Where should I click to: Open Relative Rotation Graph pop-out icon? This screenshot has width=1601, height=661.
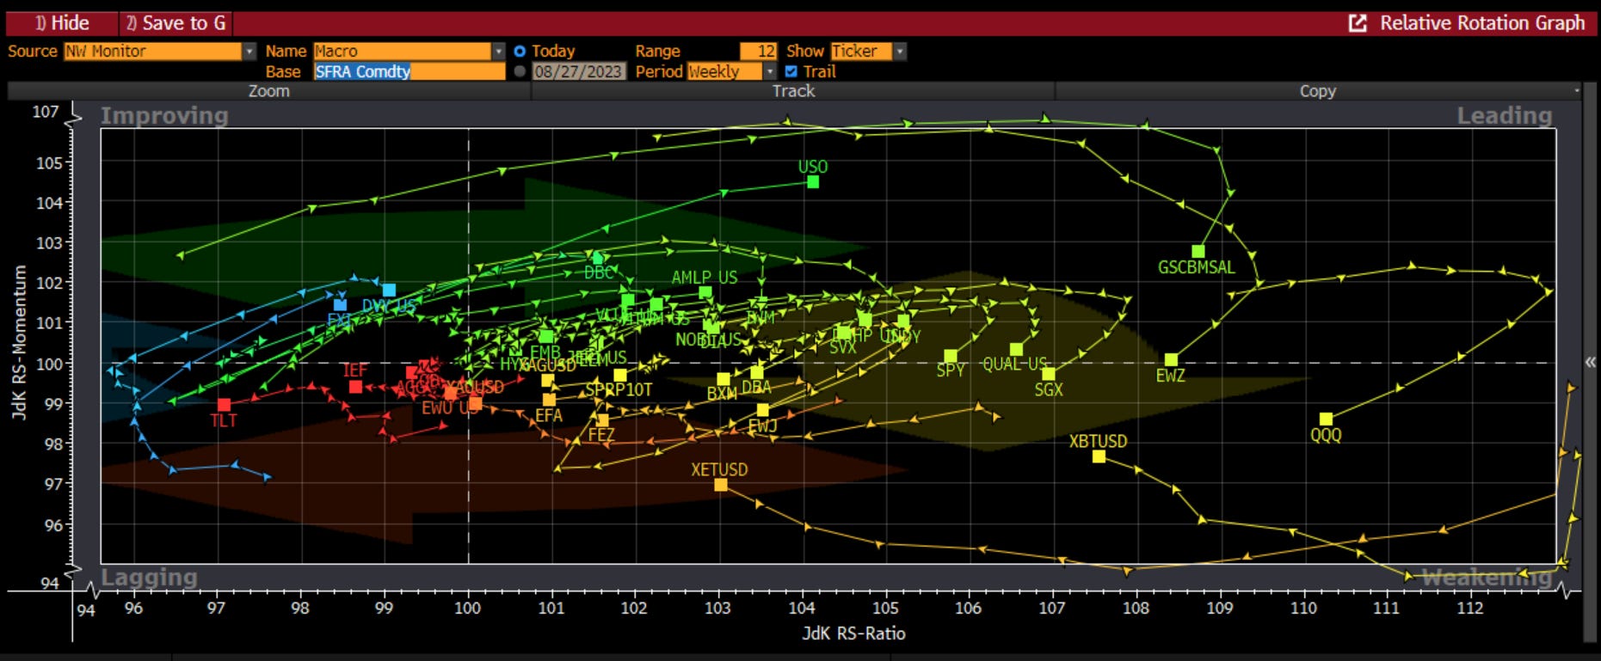point(1358,23)
